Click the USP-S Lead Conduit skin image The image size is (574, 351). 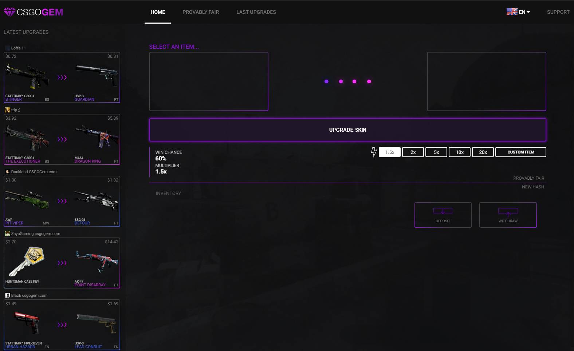point(97,323)
